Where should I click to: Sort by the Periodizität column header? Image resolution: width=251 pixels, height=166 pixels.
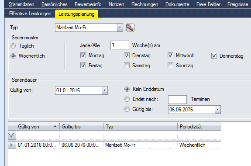point(199,127)
